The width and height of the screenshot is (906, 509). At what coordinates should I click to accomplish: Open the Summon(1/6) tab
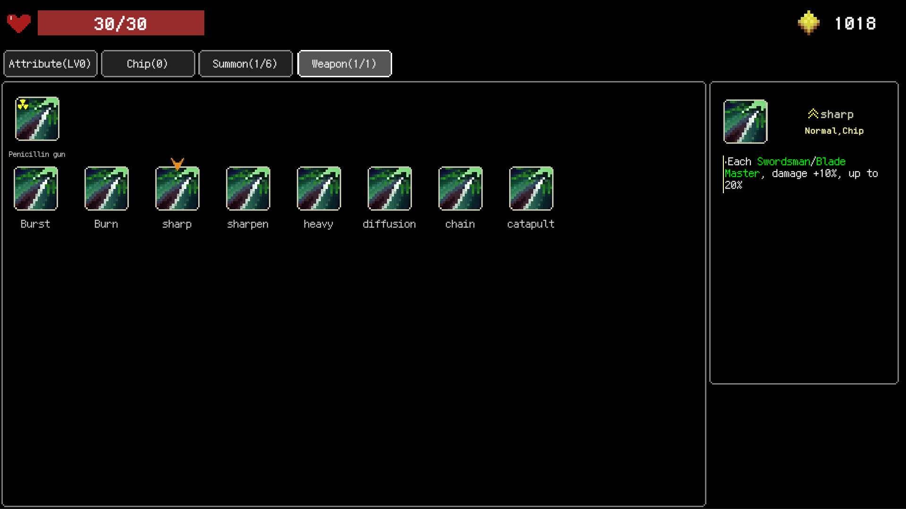[x=245, y=64]
